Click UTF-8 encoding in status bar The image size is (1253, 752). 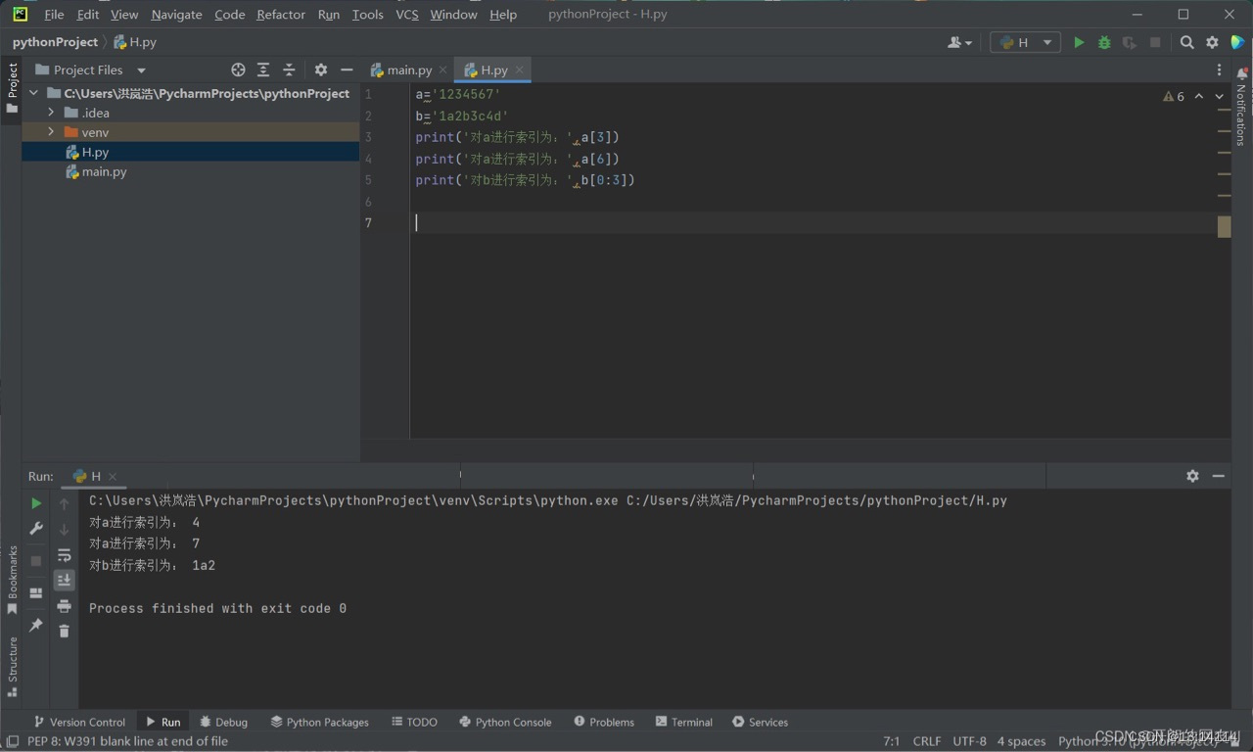tap(970, 741)
